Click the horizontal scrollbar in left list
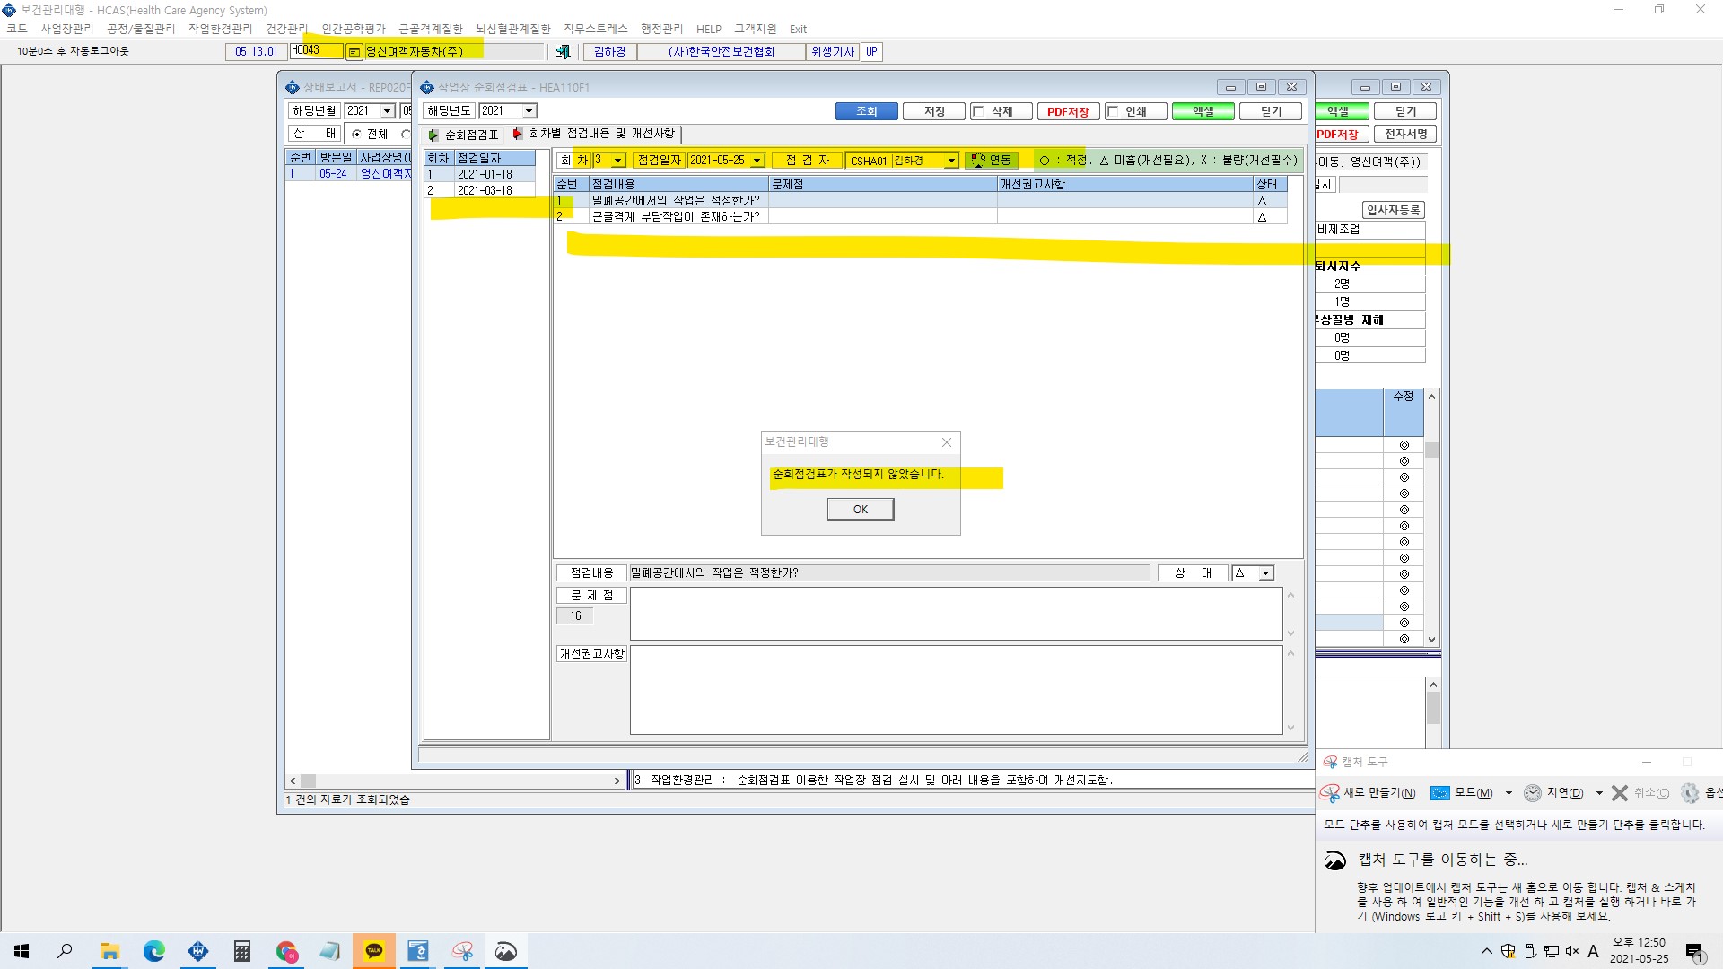 pyautogui.click(x=455, y=781)
